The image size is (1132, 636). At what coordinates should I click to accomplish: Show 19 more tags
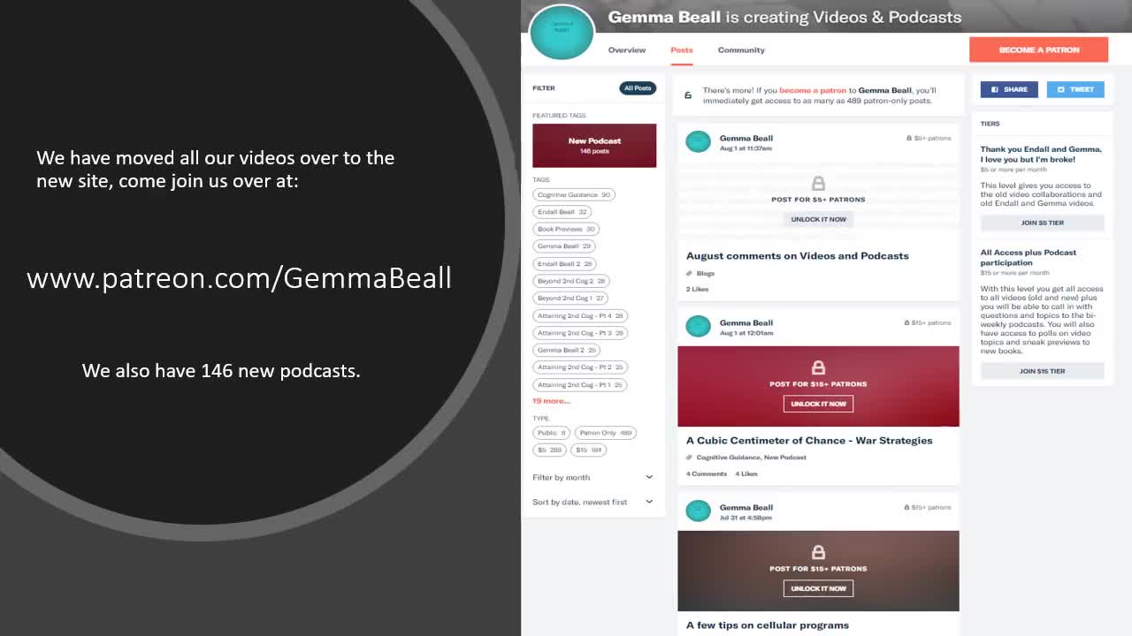click(551, 401)
